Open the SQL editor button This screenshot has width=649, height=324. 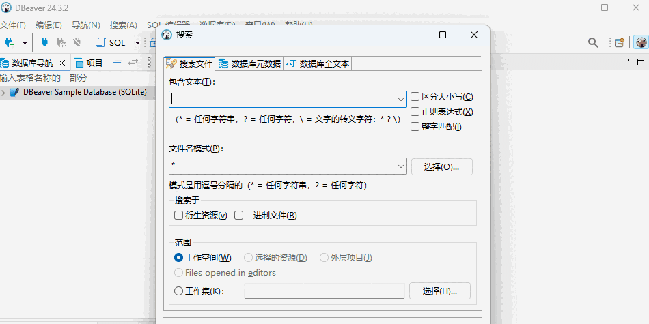point(111,42)
